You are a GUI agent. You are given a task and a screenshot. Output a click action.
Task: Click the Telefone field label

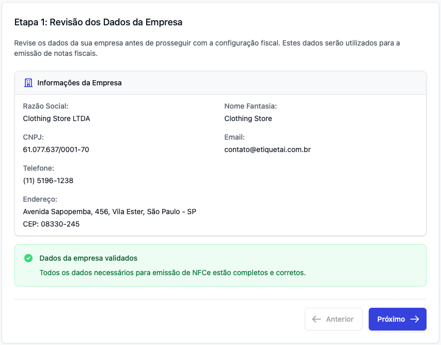point(38,168)
